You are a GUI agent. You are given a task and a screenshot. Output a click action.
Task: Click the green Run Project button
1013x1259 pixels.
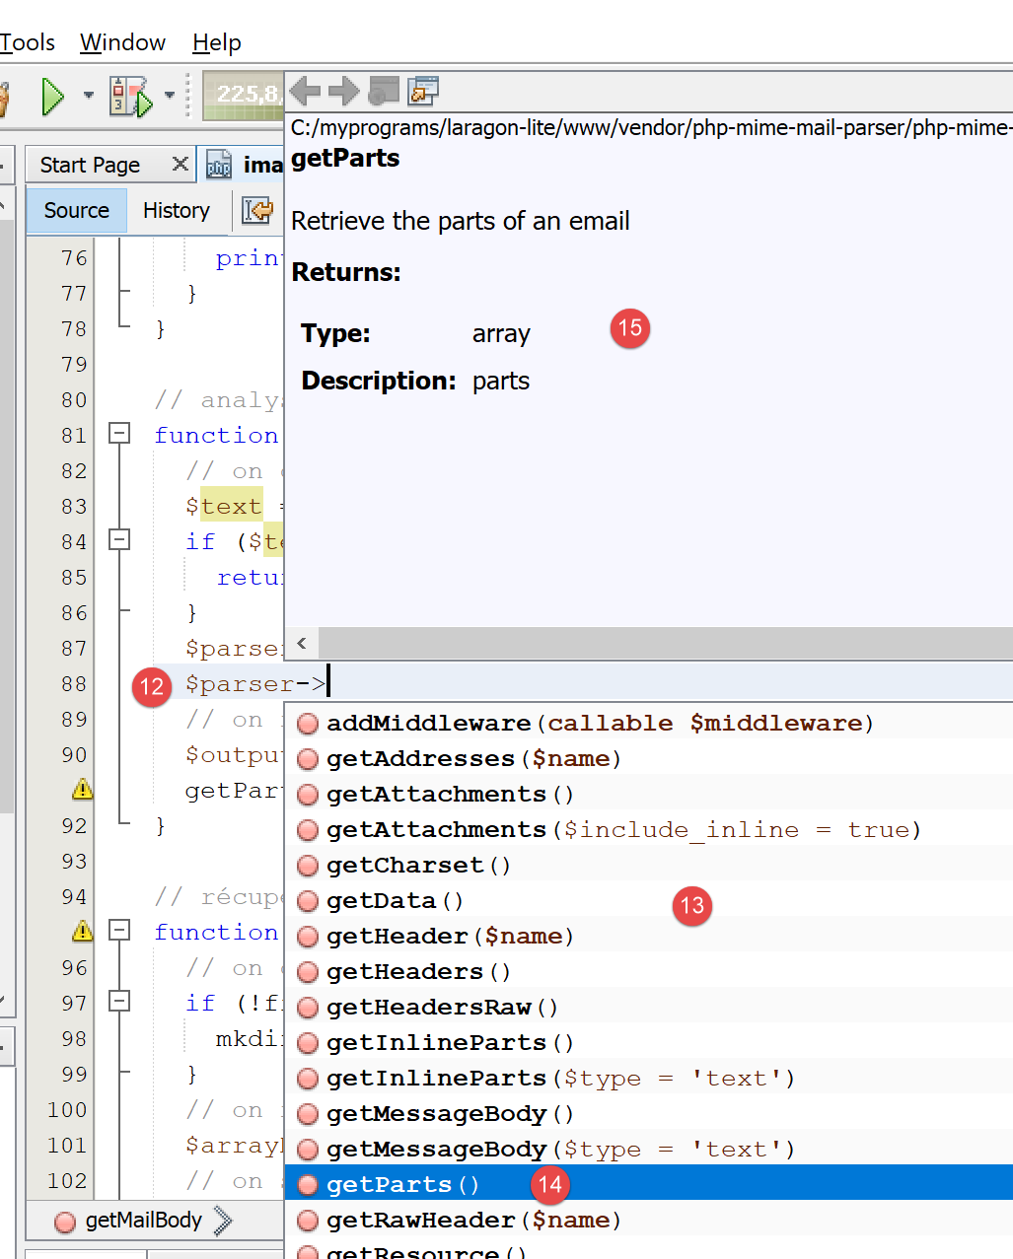coord(52,96)
